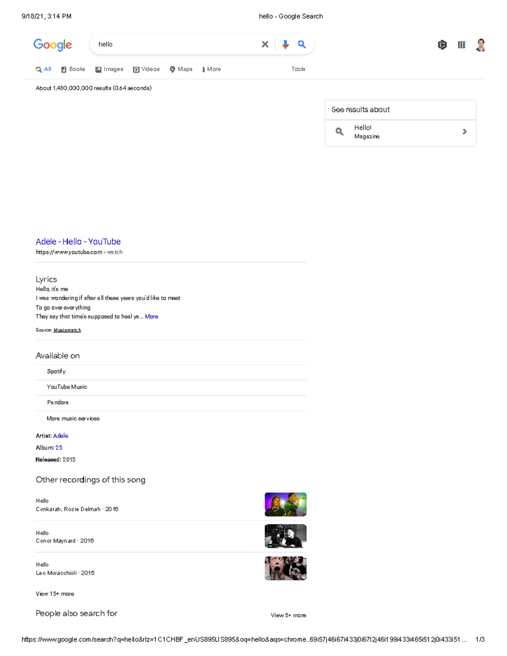Open the Maps search tab
The height and width of the screenshot is (656, 507).
181,69
